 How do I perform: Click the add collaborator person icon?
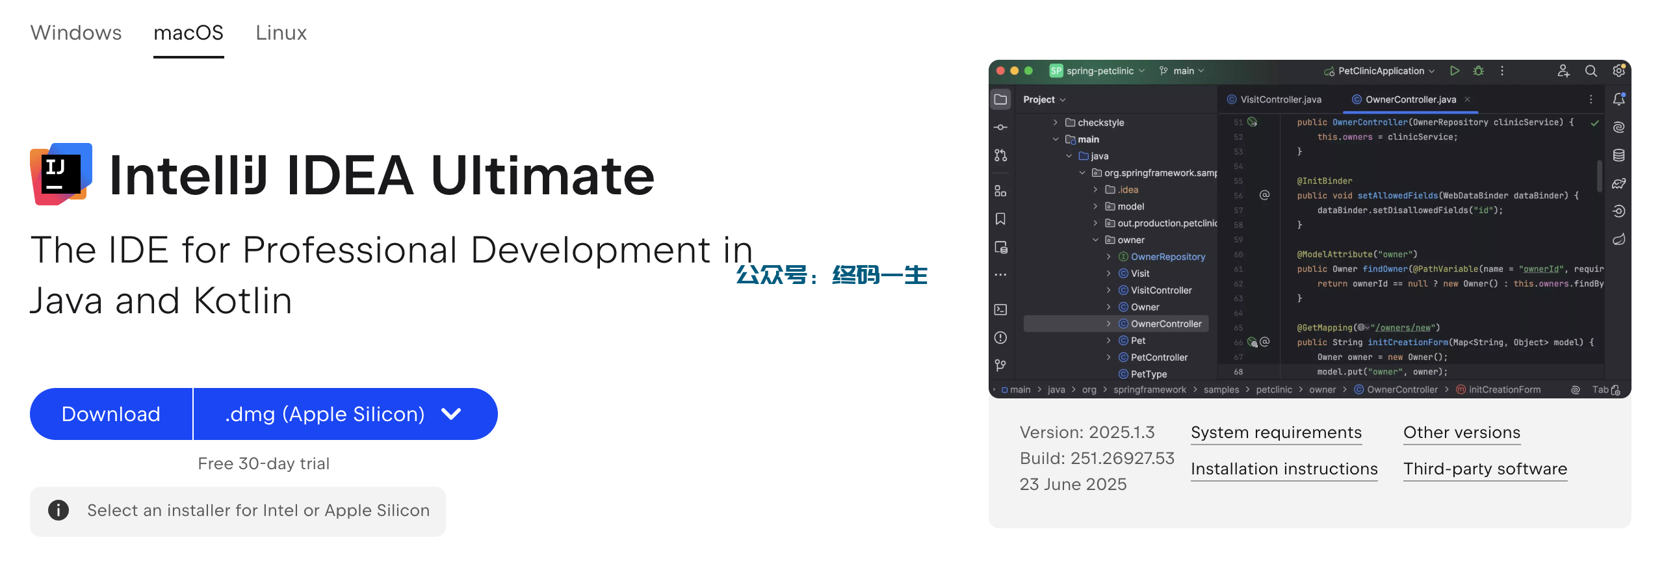(1564, 71)
